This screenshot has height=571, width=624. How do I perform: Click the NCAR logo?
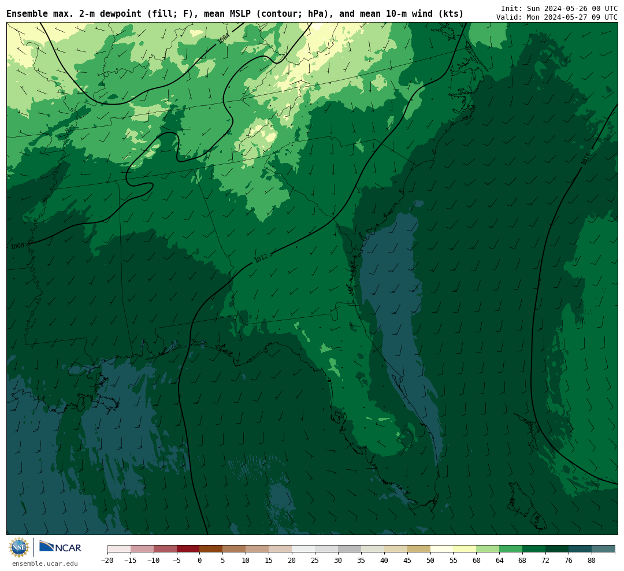pyautogui.click(x=60, y=547)
